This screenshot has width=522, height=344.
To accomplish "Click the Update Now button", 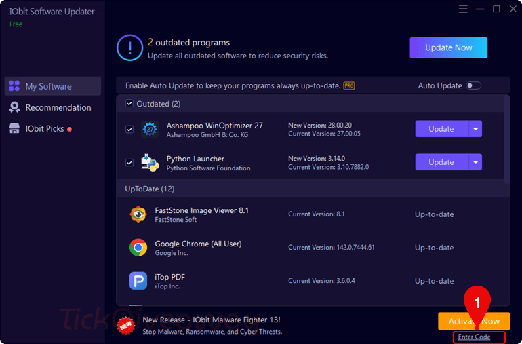I will click(448, 47).
